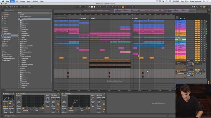Toggle the Key map mode switch
211x118 pixels.
coord(197,7)
